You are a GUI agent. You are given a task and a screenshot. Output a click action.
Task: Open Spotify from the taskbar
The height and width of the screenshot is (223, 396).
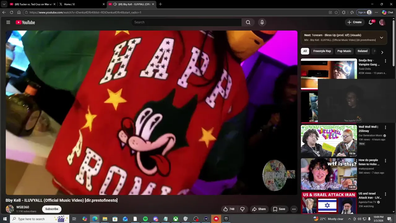(145, 219)
